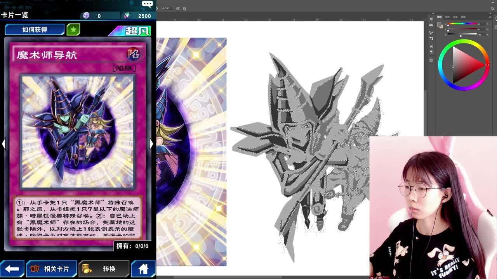The width and height of the screenshot is (497, 279).
Task: Switch to the 色板 Swatches tab
Action: [447, 17]
